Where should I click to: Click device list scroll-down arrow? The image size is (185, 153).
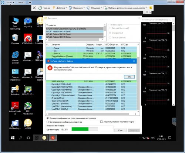[105, 37]
